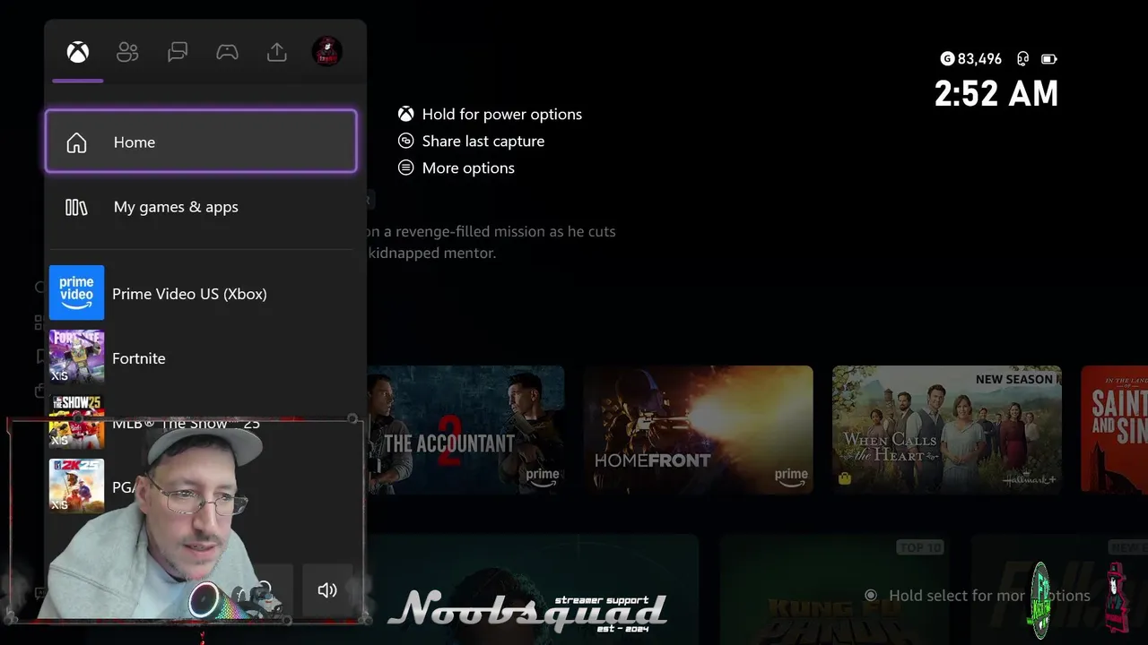Open the profile avatar tab
Screen dimensions: 1148x645
coord(326,52)
